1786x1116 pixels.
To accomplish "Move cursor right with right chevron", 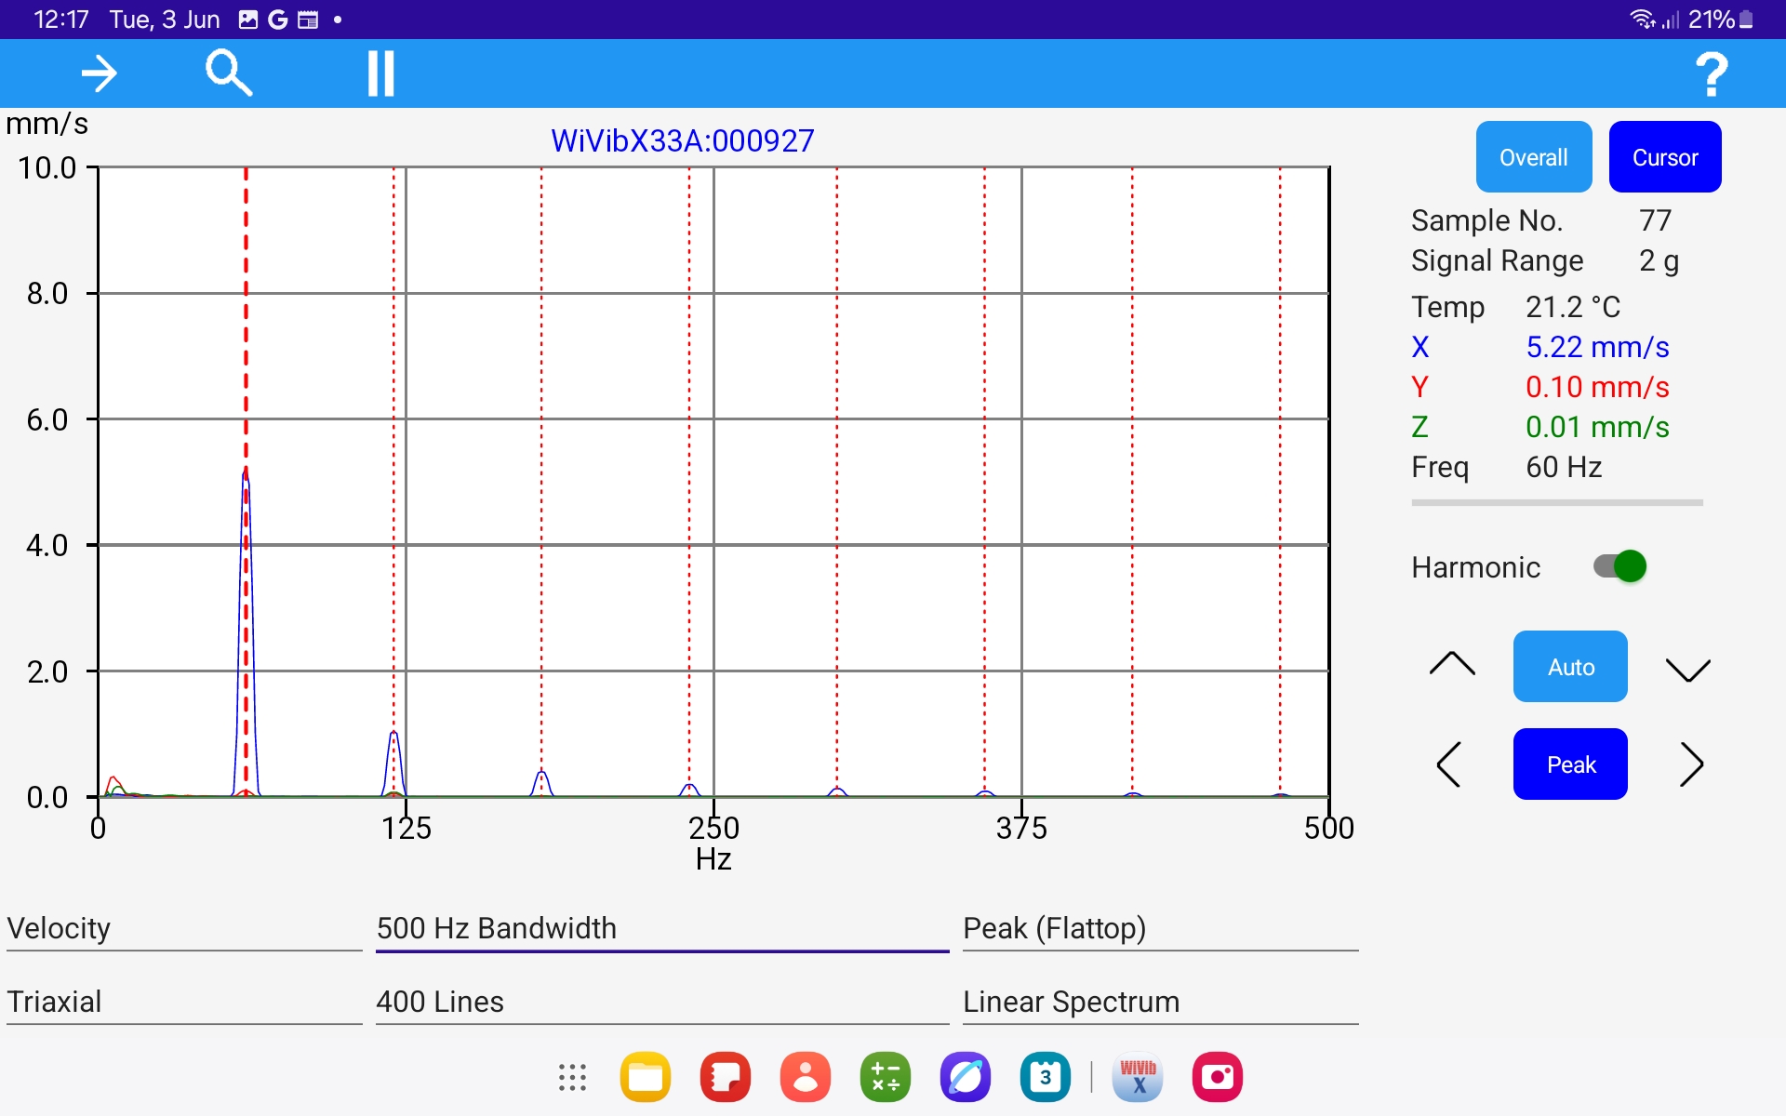I will pyautogui.click(x=1691, y=764).
